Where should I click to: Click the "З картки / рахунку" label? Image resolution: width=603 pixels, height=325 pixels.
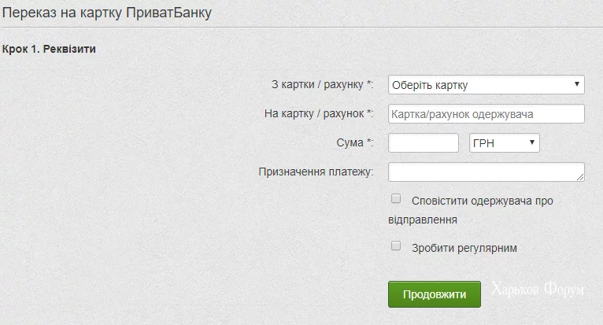[322, 85]
